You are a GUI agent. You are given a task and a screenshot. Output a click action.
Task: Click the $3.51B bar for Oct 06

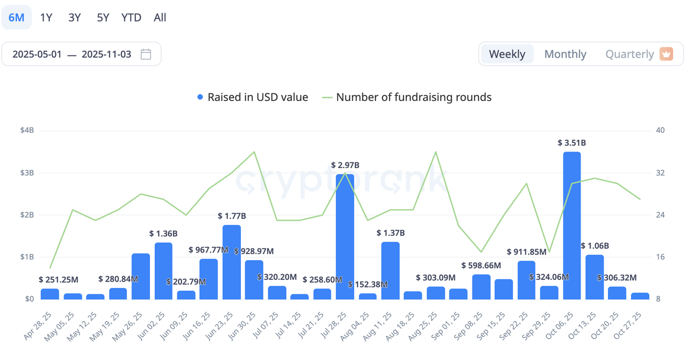pyautogui.click(x=572, y=226)
